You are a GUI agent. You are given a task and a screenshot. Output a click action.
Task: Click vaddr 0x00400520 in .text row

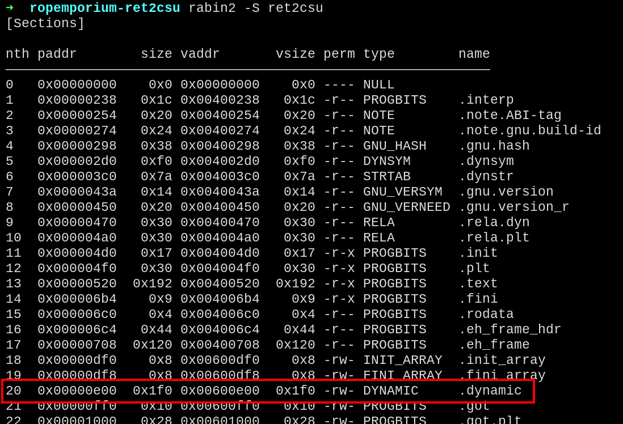coord(220,284)
